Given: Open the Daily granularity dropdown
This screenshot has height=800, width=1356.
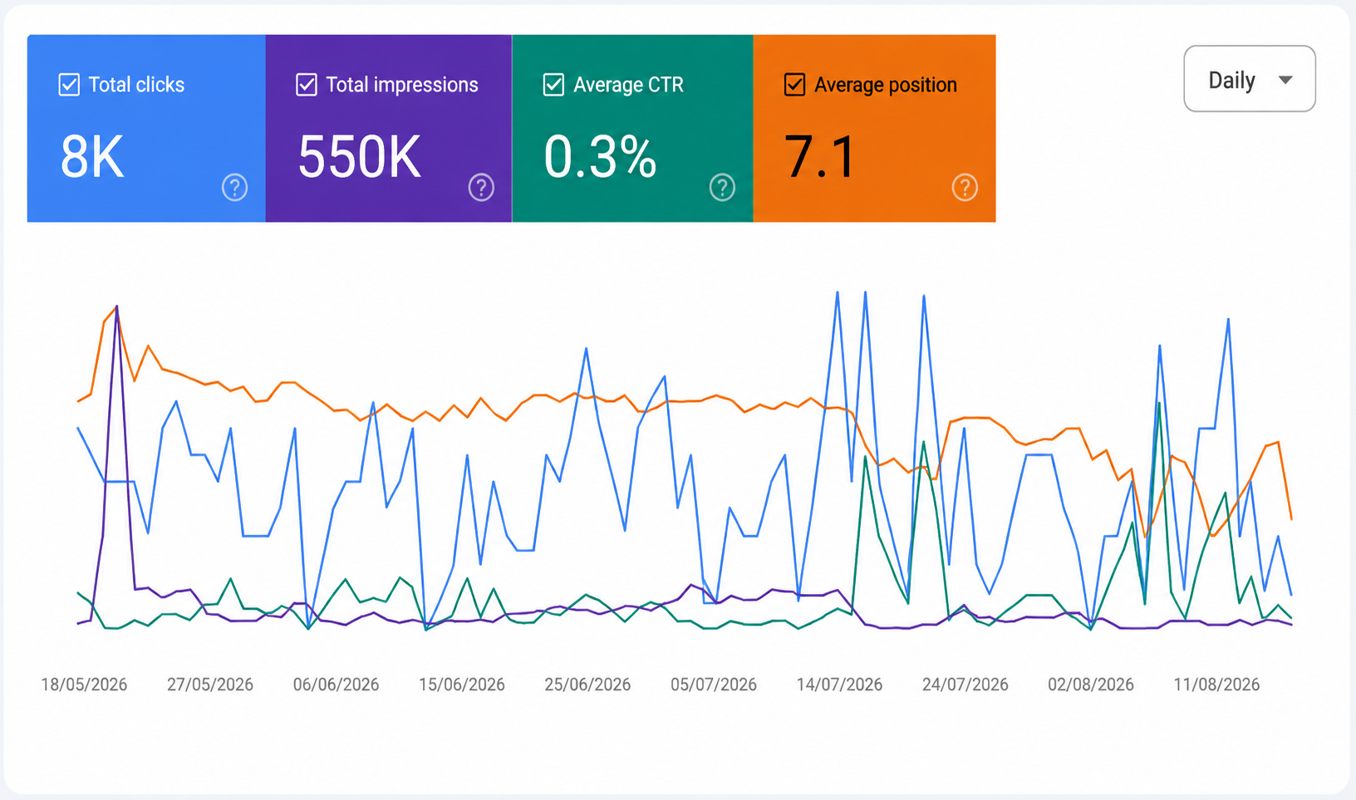Looking at the screenshot, I should click(x=1250, y=79).
